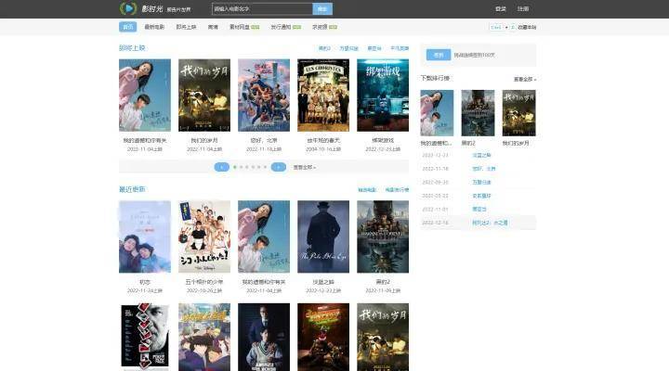Click the 您好，北京 title under 即将上映
Viewport: 669px width, 371px height.
pos(264,140)
